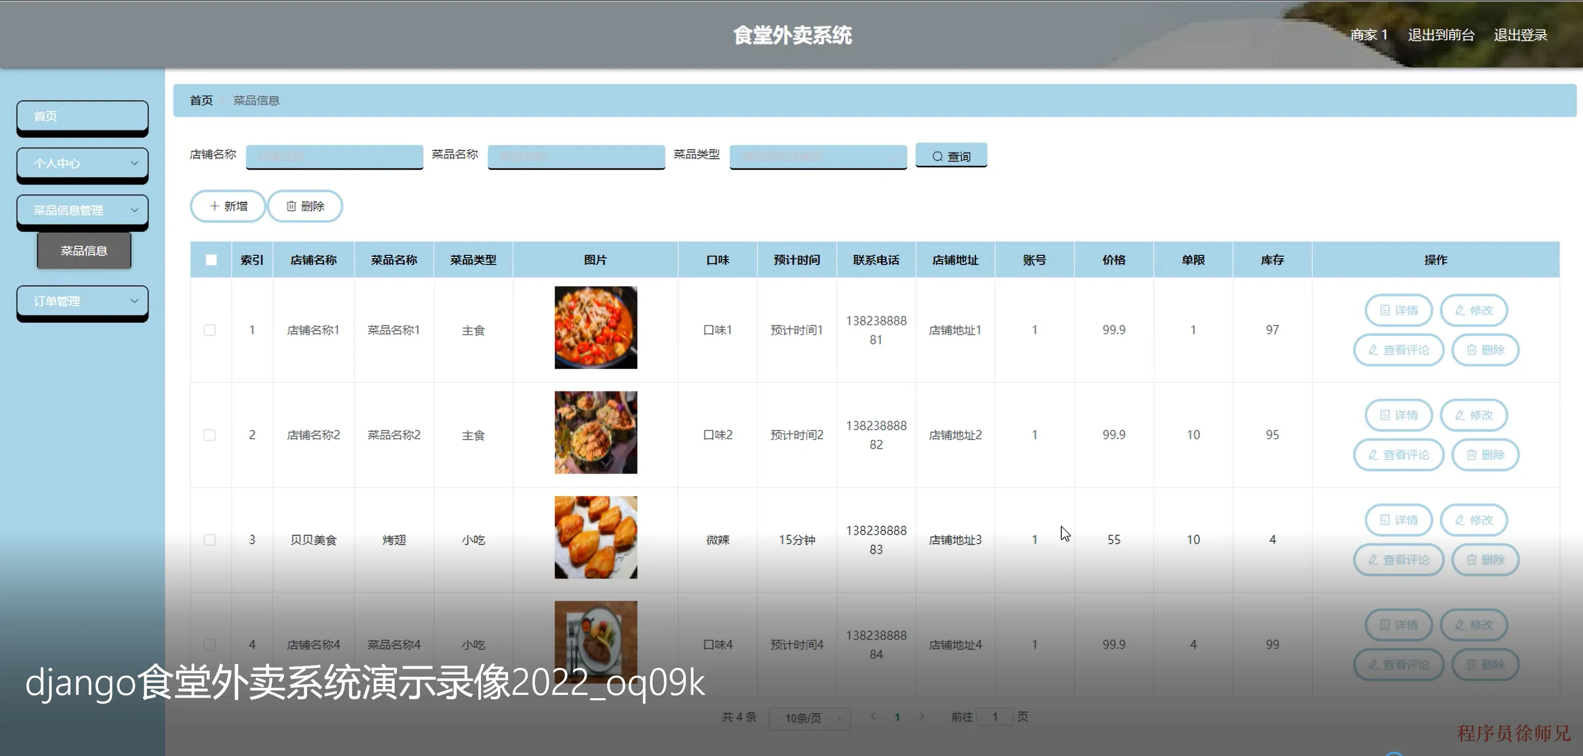Check the row 1 checkbox

pos(210,330)
